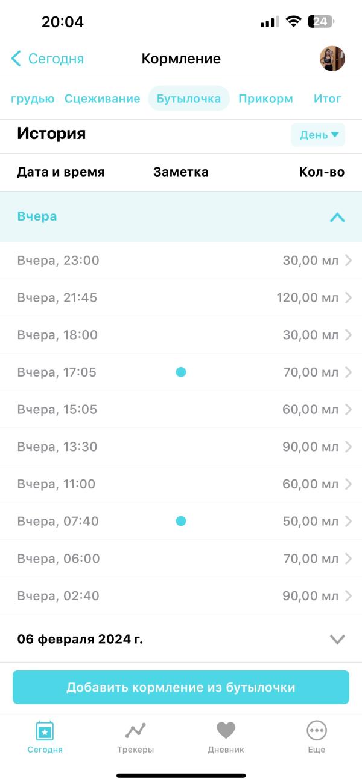The image size is (362, 784).
Task: Tap the note dot on 07:40 entry
Action: pos(180,521)
